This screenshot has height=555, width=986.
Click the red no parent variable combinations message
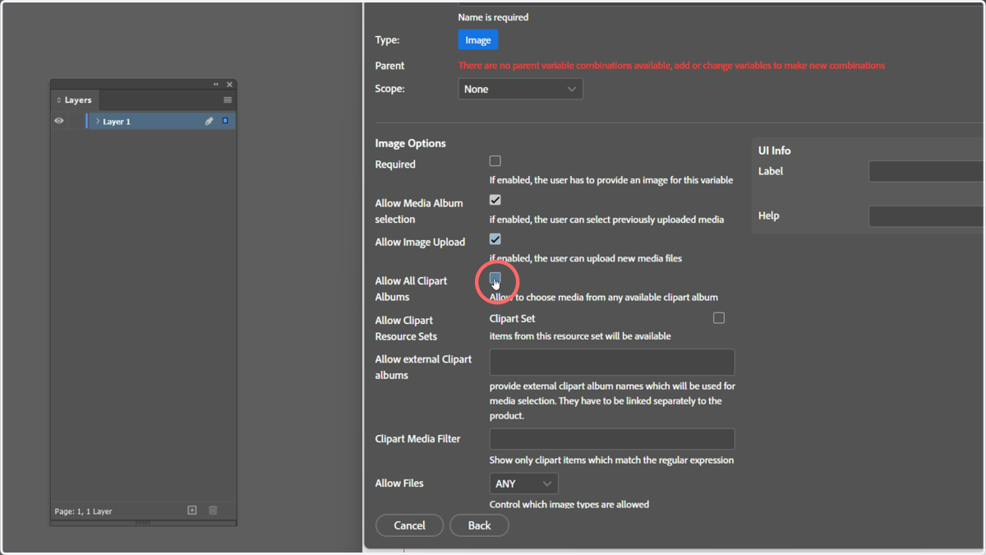click(671, 66)
